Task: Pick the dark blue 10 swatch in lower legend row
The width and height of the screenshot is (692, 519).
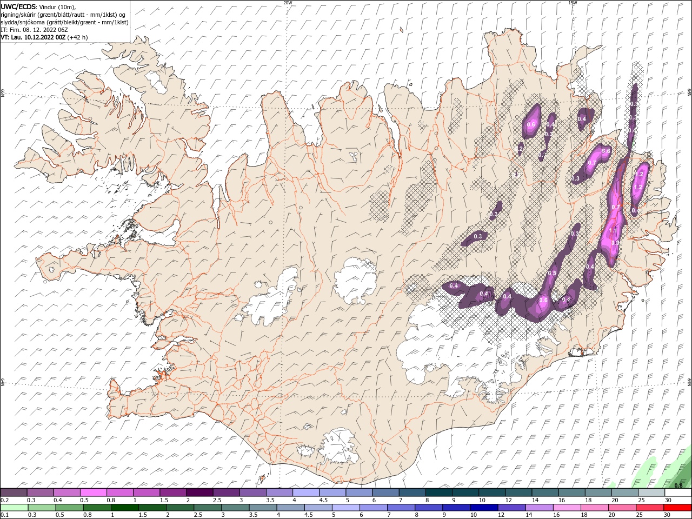Action: [x=484, y=508]
